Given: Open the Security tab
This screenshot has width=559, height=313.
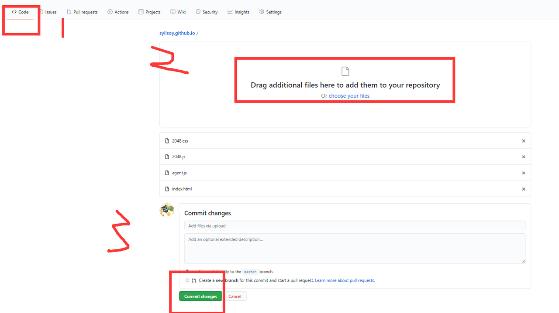Looking at the screenshot, I should (207, 12).
